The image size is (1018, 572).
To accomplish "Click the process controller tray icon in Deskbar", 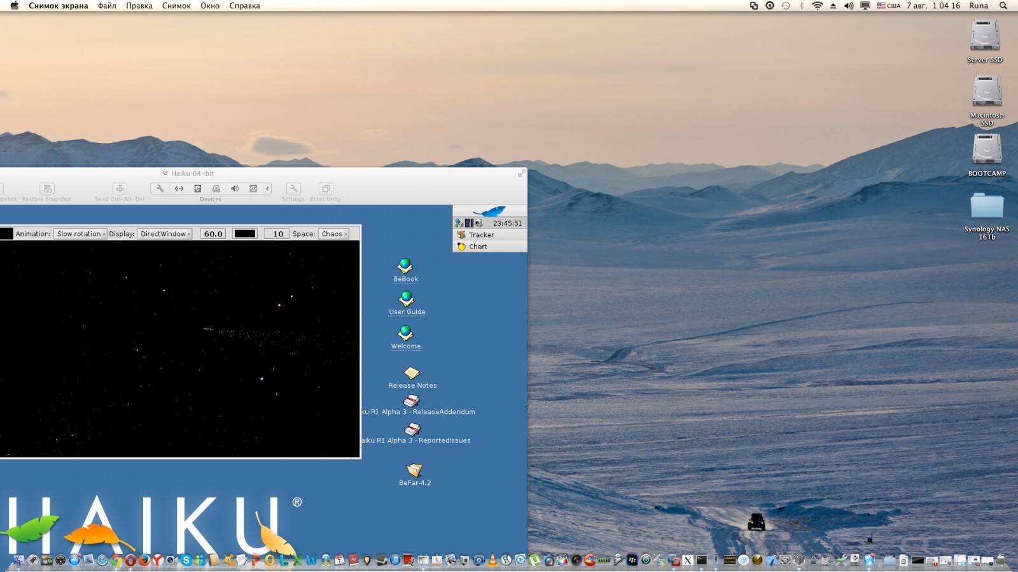I will coord(469,223).
